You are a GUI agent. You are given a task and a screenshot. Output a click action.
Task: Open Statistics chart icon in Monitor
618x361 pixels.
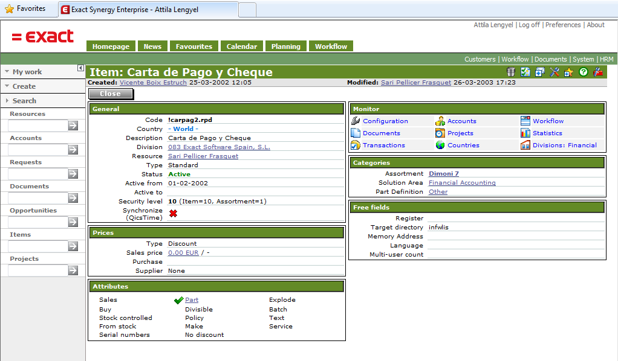525,133
